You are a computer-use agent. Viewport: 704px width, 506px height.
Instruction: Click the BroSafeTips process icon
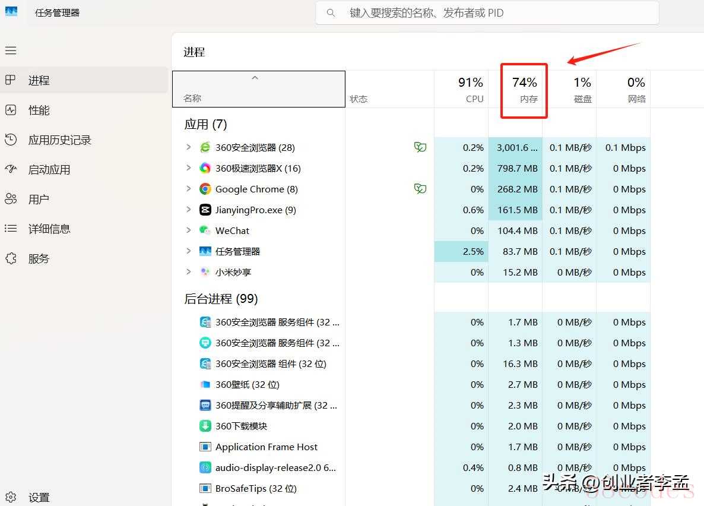coord(205,488)
